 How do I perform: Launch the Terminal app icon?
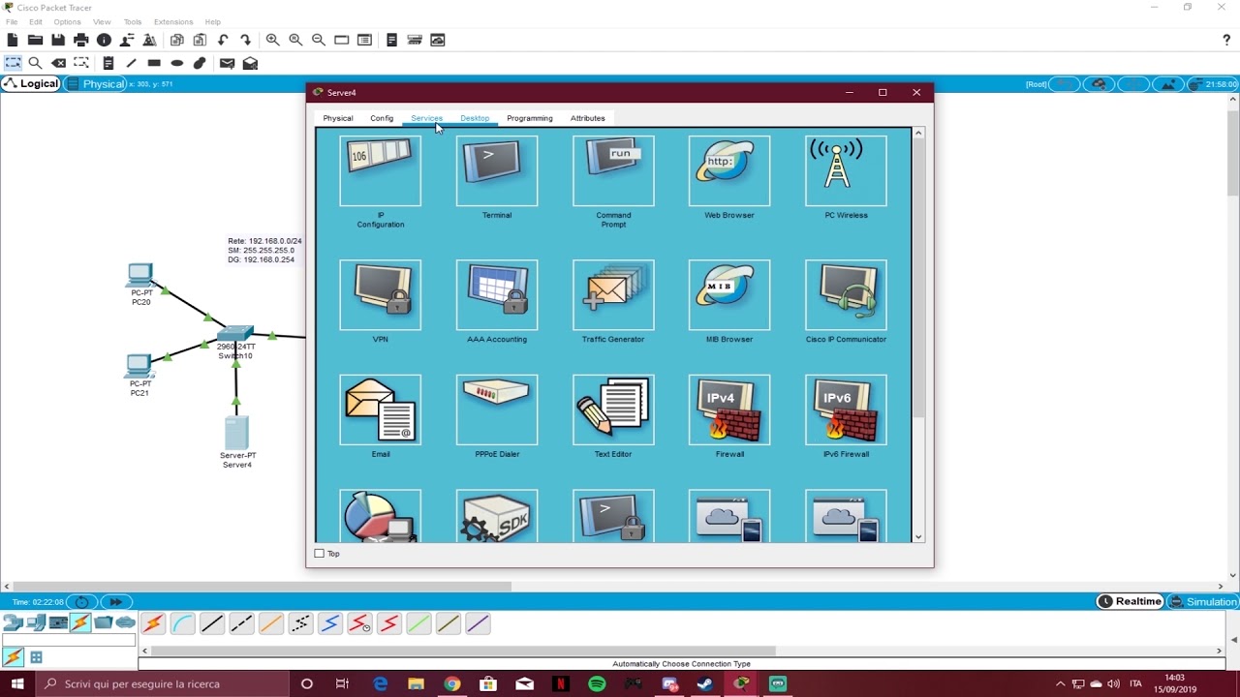tap(497, 170)
